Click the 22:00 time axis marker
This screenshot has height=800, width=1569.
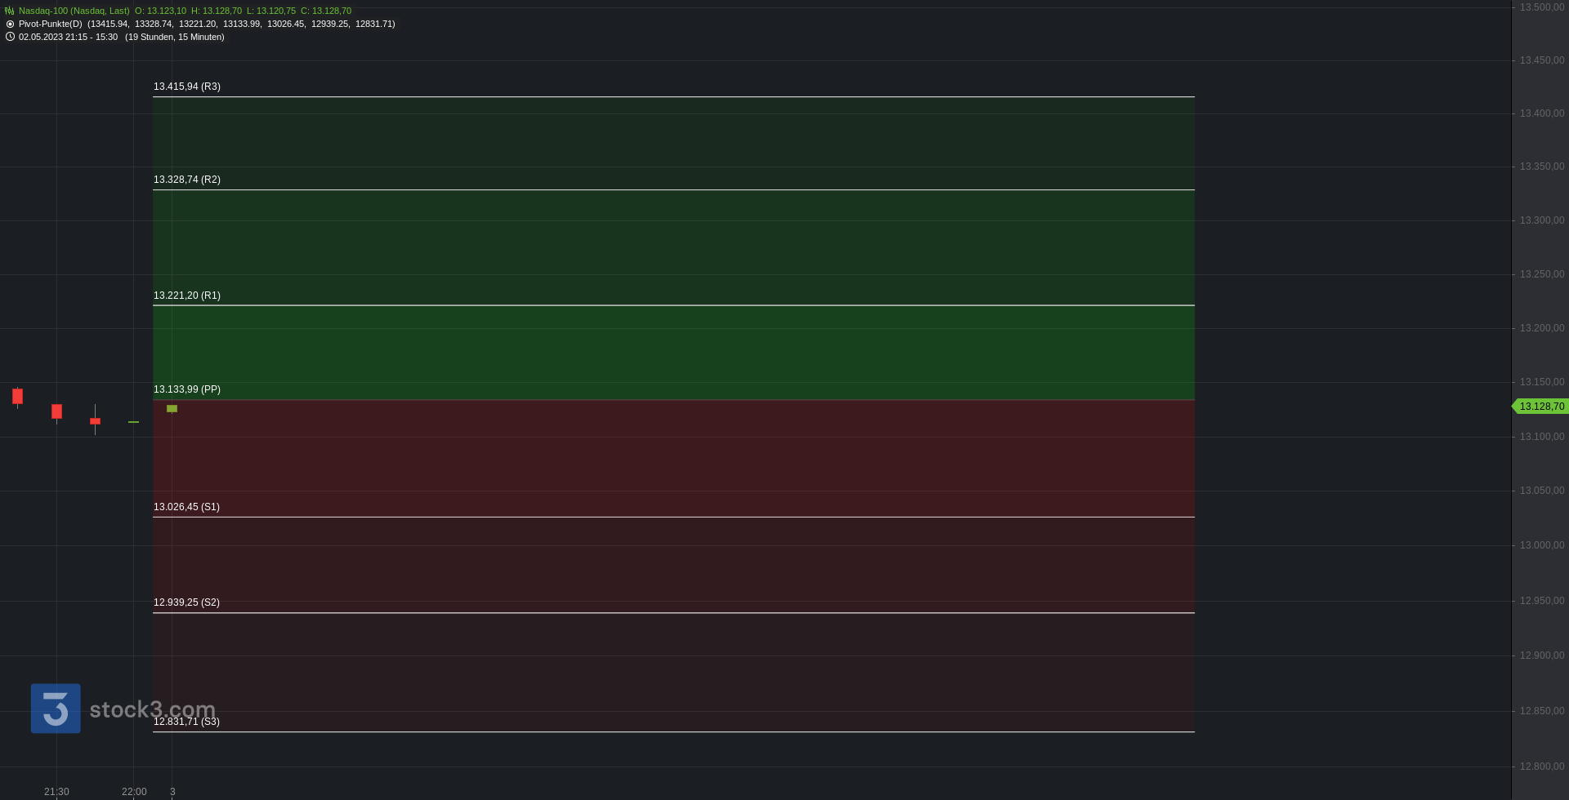click(134, 792)
